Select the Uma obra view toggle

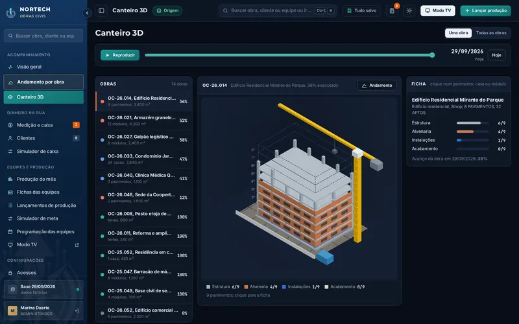pyautogui.click(x=458, y=33)
